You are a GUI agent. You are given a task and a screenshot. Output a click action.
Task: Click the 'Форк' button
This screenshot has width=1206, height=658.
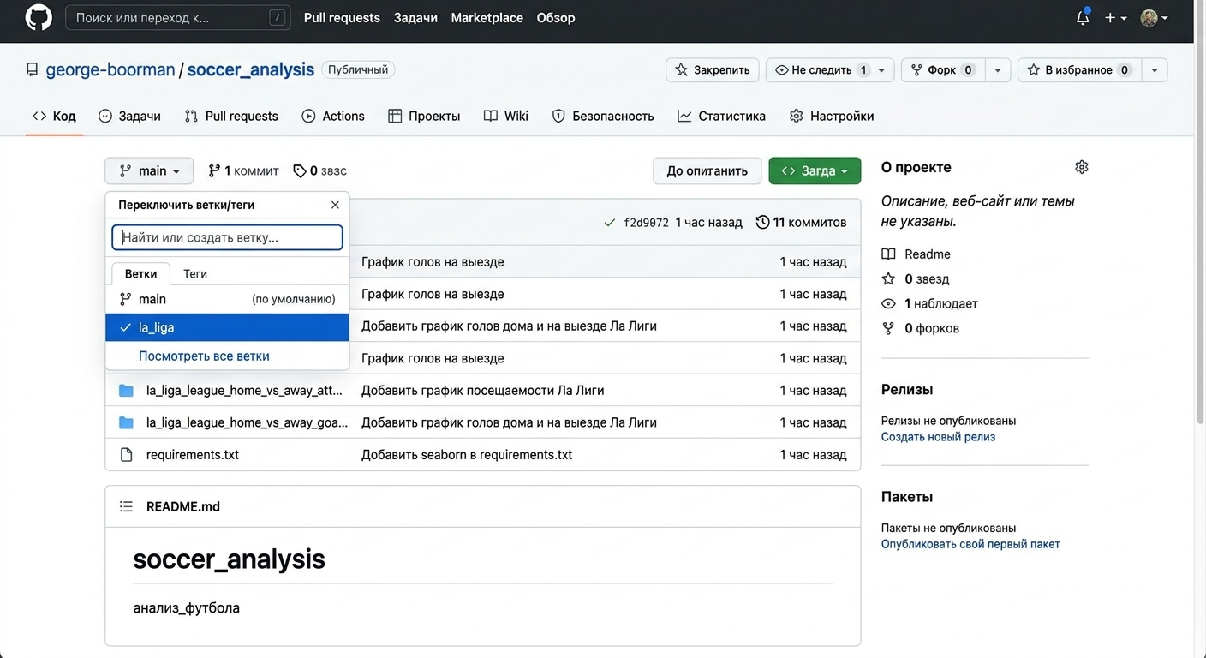pos(943,70)
